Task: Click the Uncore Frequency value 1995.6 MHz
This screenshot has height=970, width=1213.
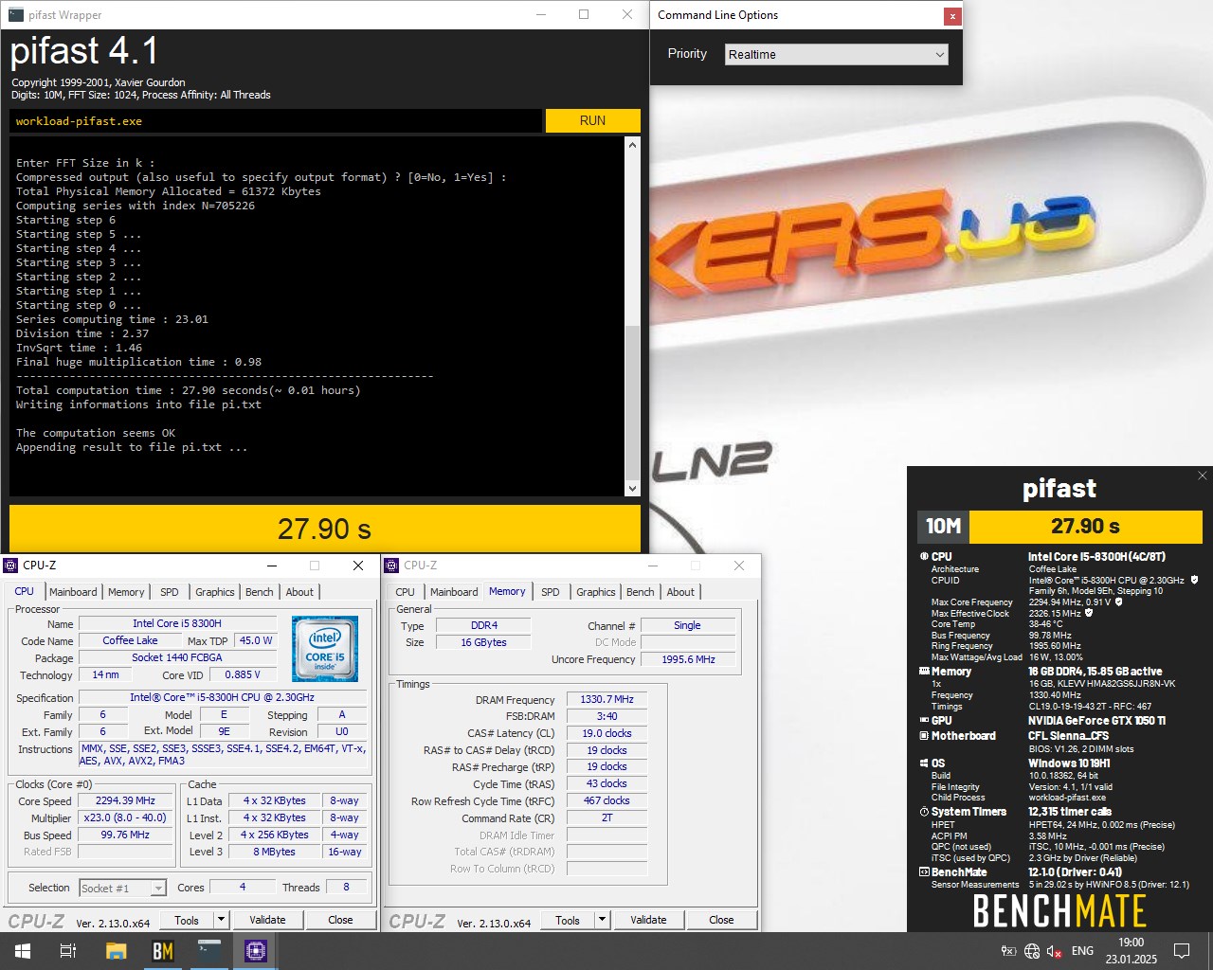Action: point(688,659)
